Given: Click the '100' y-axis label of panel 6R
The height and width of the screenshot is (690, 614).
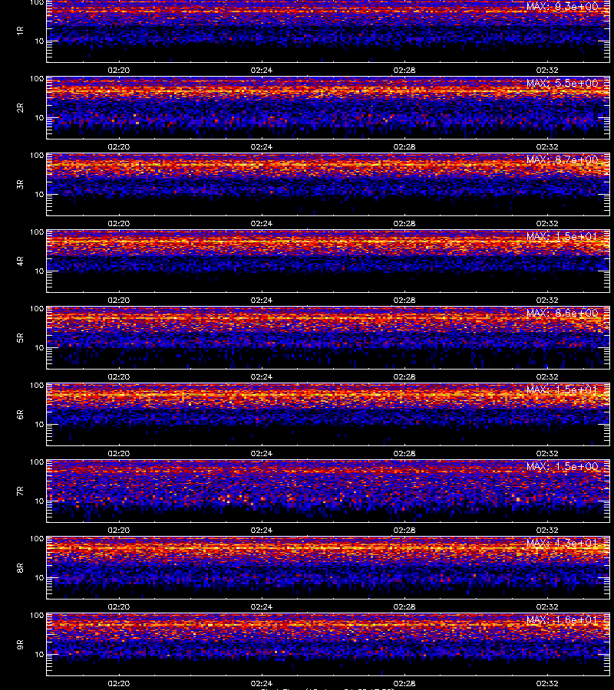Looking at the screenshot, I should [37, 386].
